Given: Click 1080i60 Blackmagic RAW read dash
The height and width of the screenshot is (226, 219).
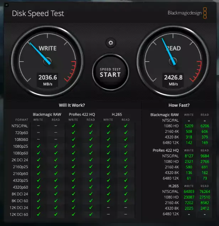Looking at the screenshot, I should (x=56, y=140).
